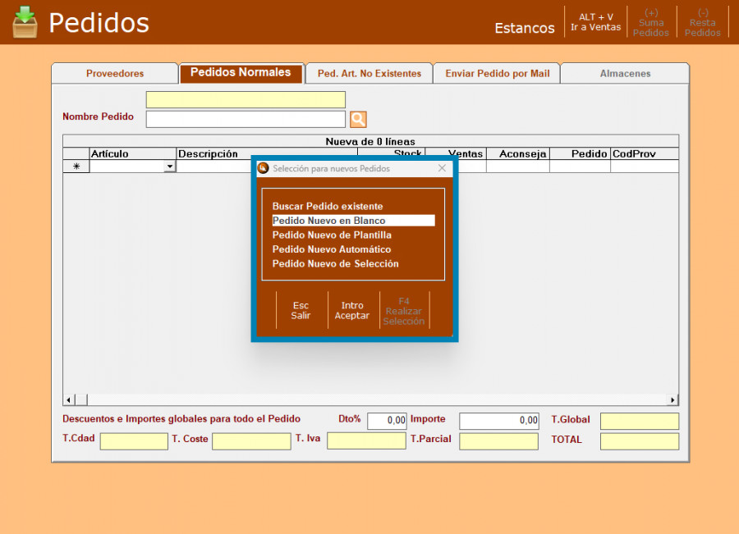Select Buscar Pedido existente option

point(328,207)
